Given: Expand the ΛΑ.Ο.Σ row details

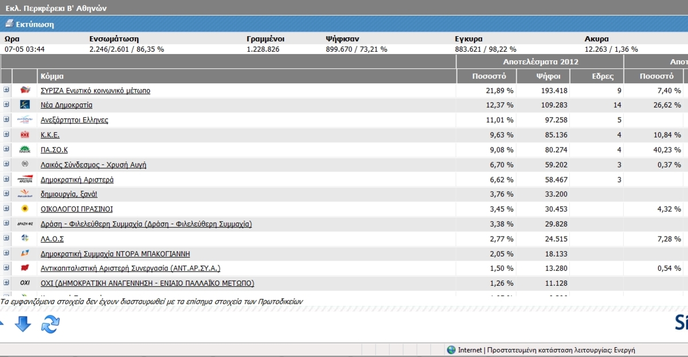Looking at the screenshot, I should (6, 238).
